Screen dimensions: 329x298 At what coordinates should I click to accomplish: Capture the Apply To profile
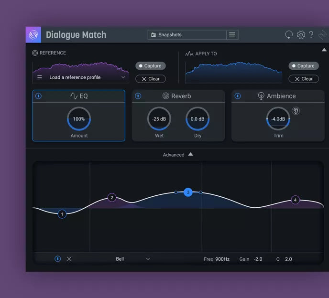point(304,66)
